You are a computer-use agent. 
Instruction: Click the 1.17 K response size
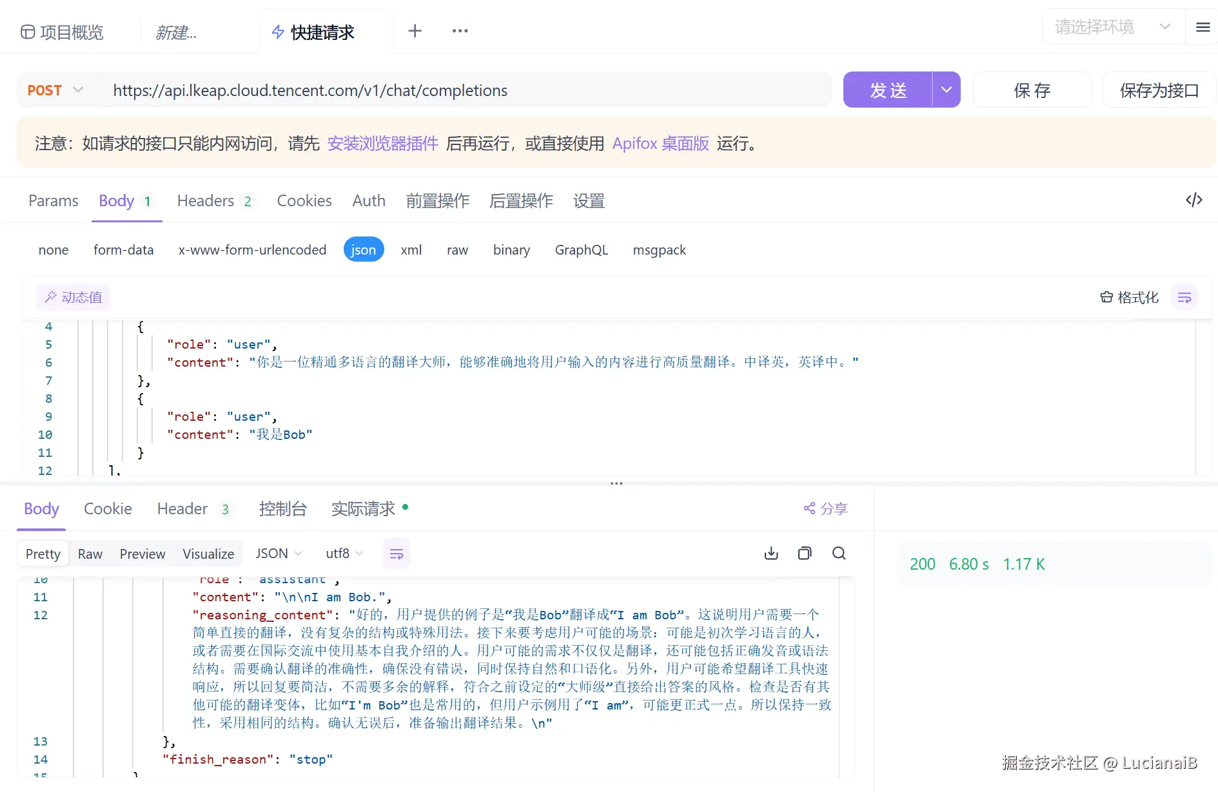coord(1024,565)
